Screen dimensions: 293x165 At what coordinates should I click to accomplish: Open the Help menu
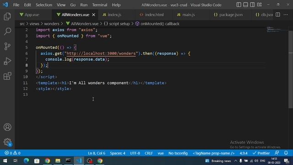[116, 5]
